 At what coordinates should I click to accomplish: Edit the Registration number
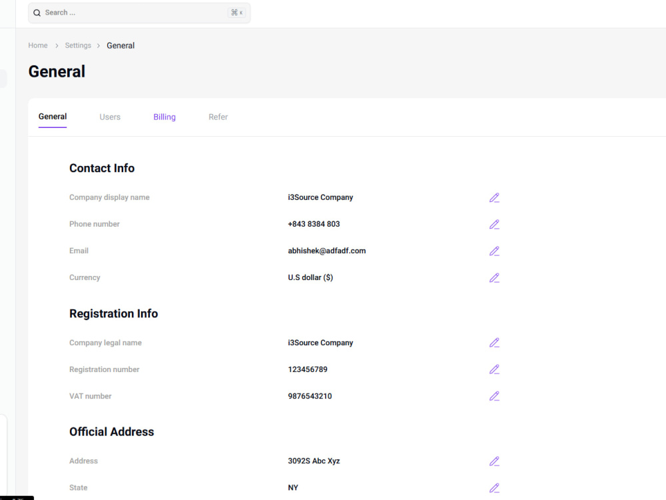tap(494, 369)
